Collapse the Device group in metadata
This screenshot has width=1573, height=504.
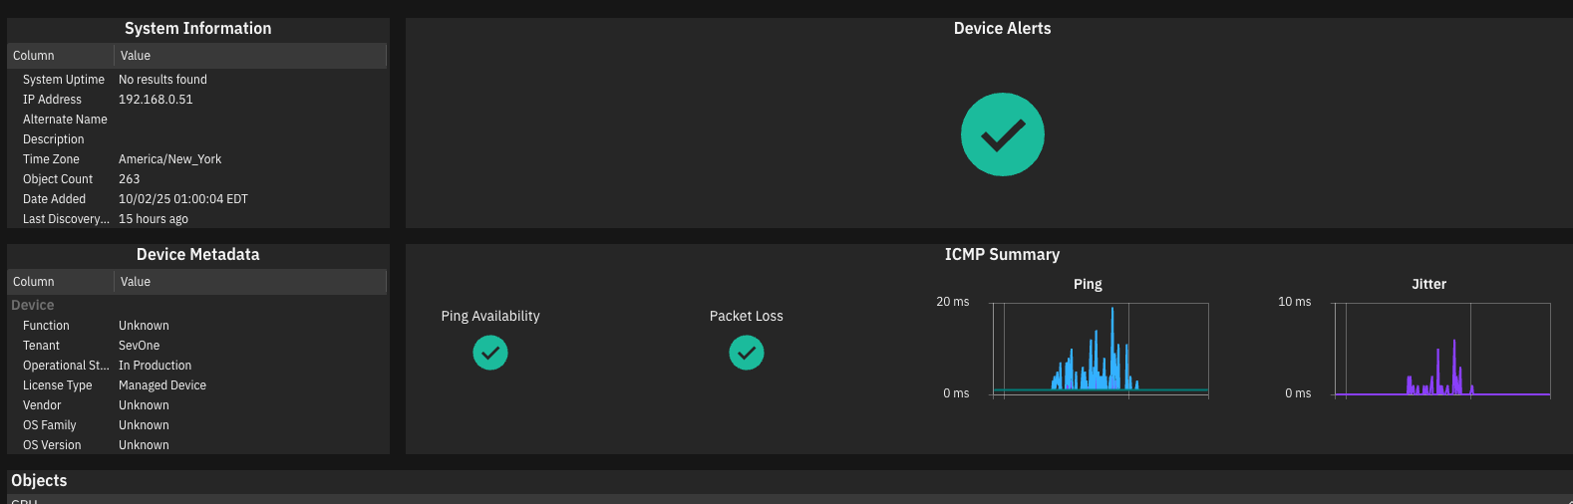tap(33, 305)
